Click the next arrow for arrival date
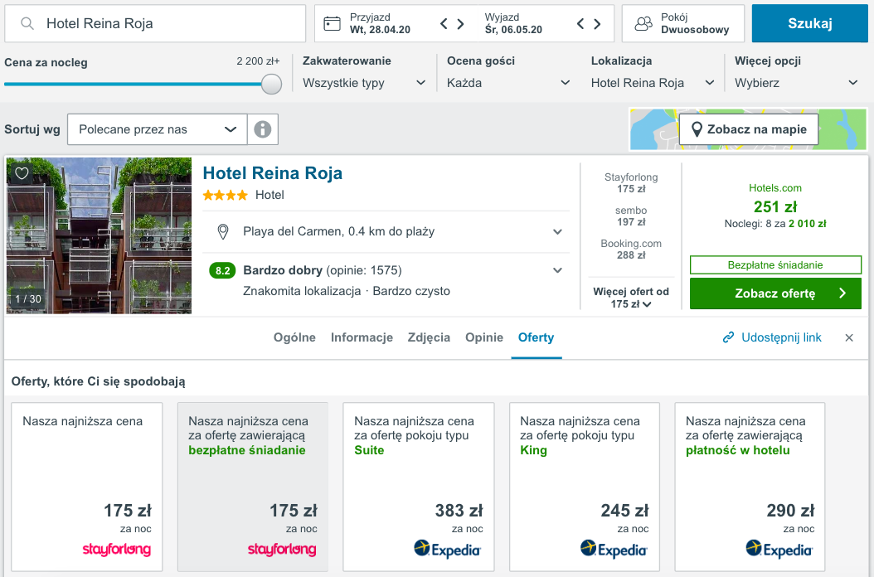 460,23
